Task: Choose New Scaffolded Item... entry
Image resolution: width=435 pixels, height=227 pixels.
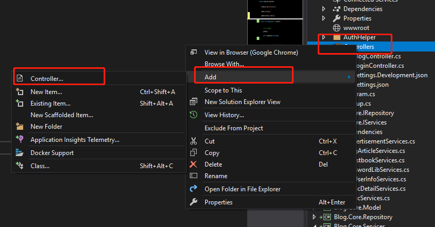Action: (x=62, y=115)
